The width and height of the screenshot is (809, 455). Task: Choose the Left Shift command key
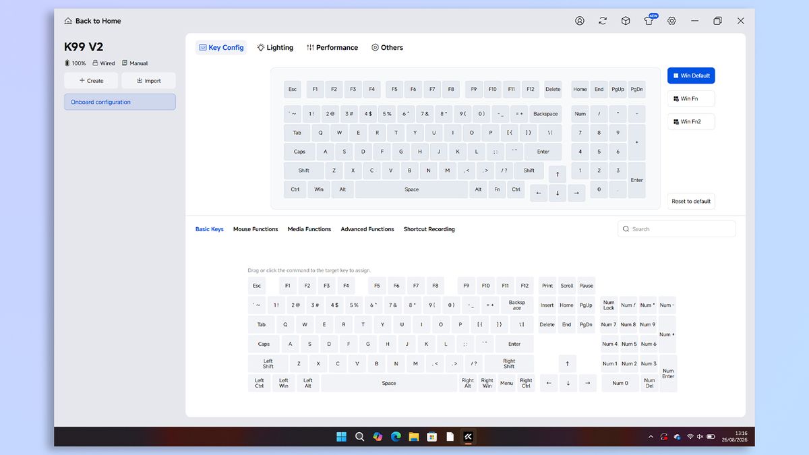point(268,363)
